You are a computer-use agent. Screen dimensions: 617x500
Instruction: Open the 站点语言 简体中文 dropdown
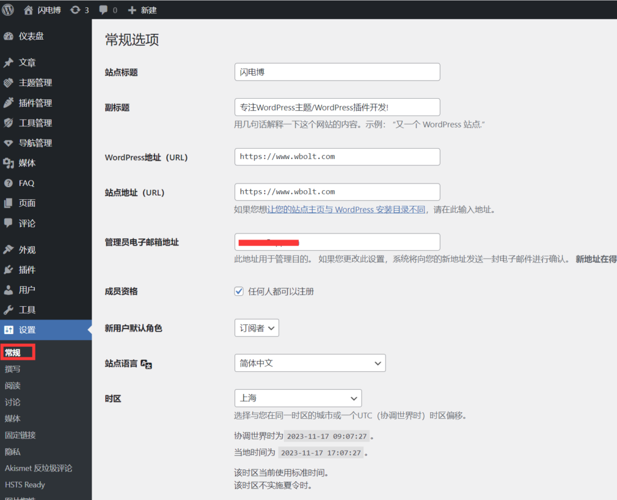[310, 363]
